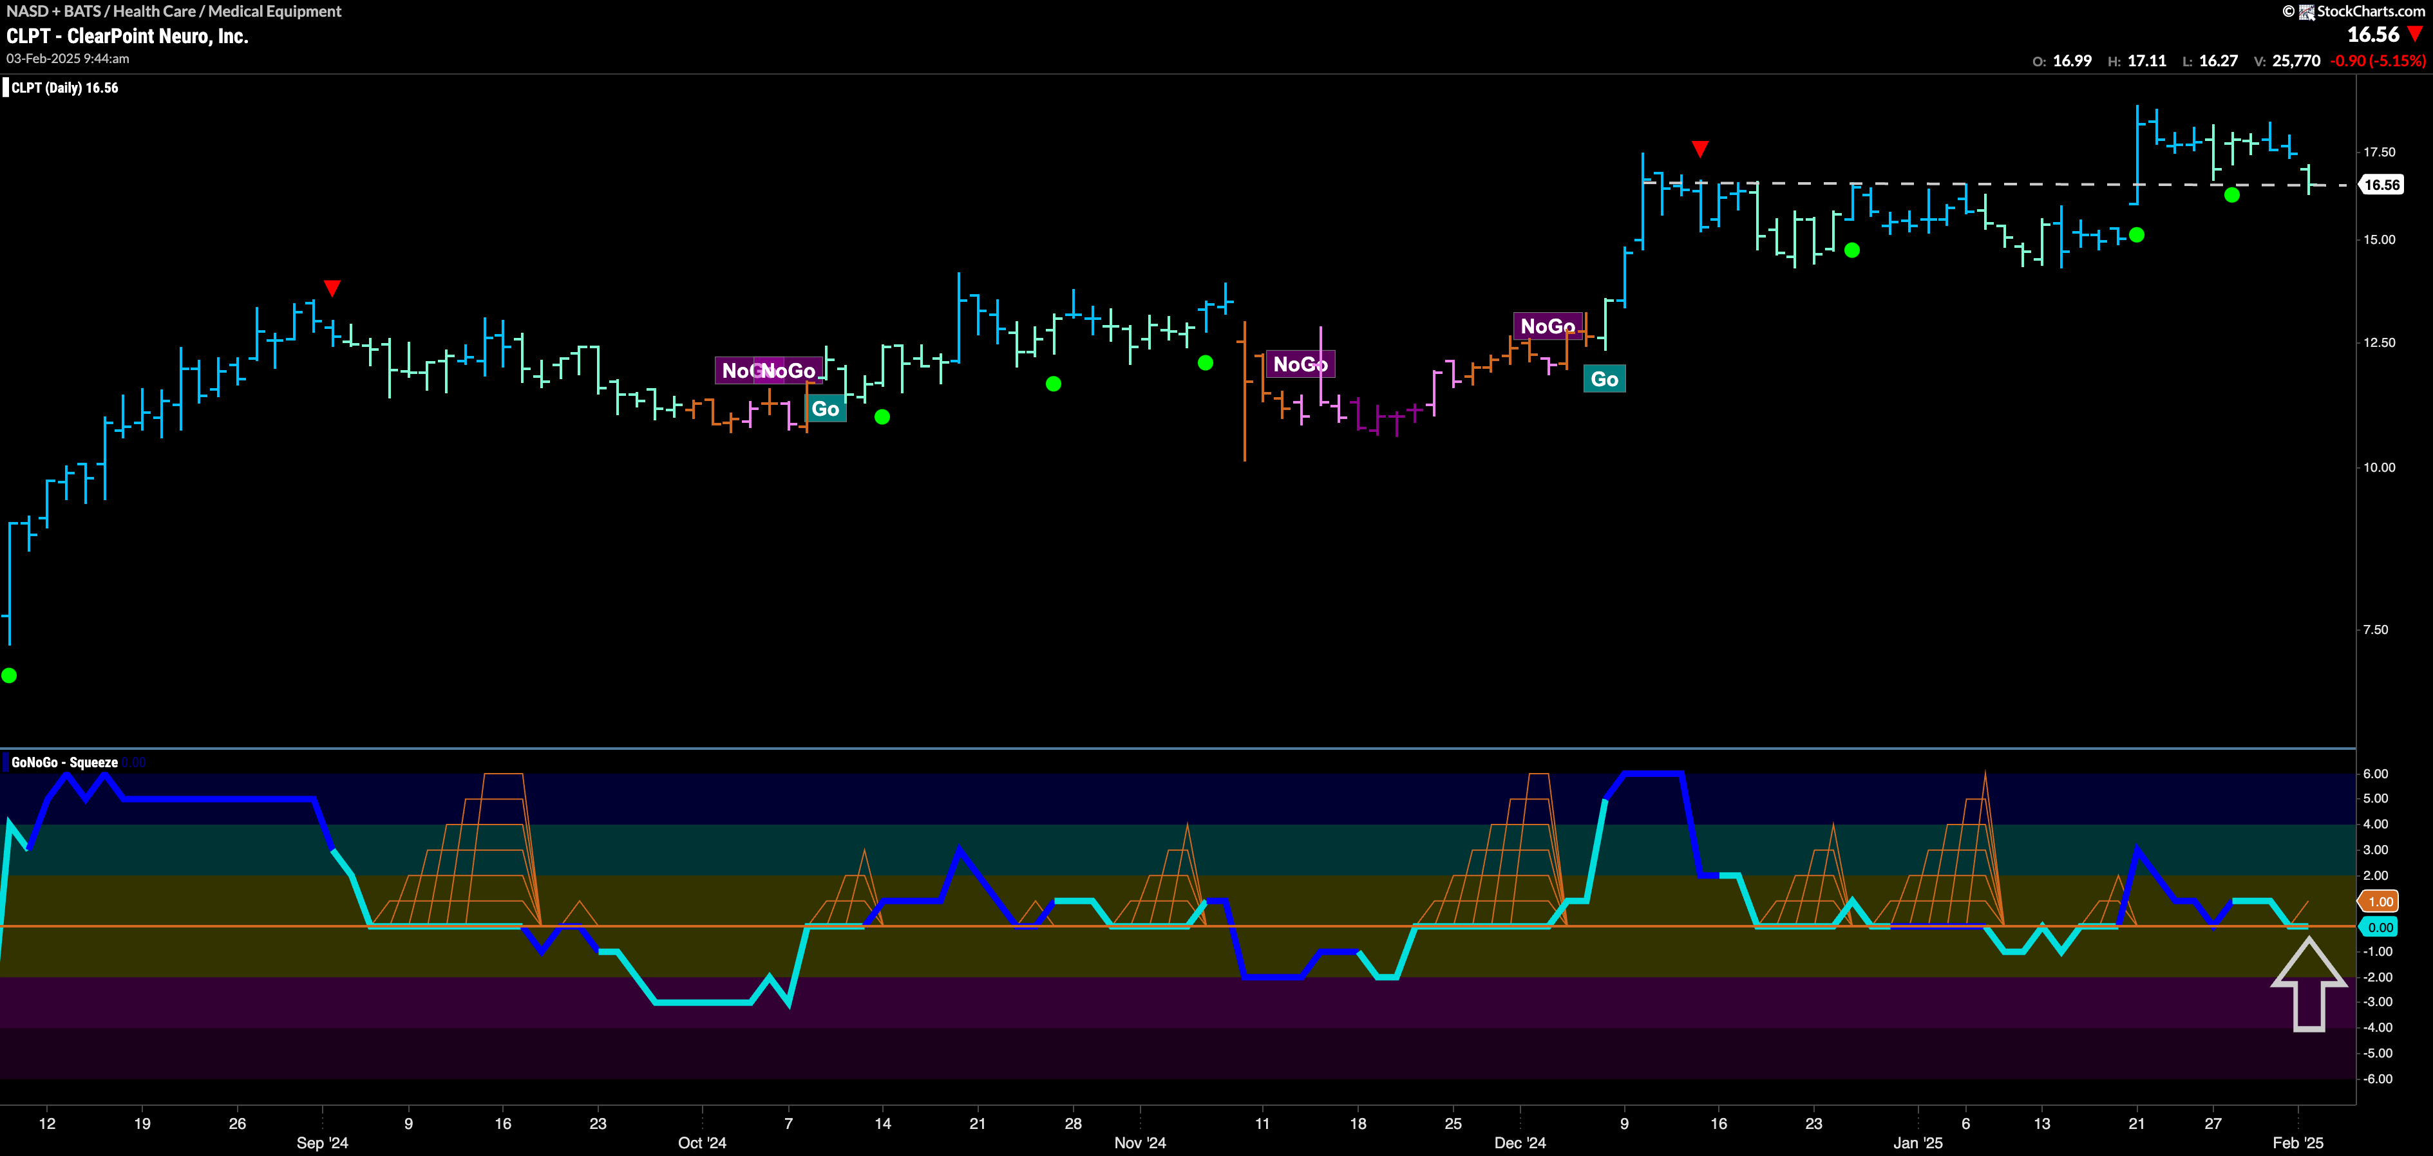Click the low value 16.27

pos(2219,61)
